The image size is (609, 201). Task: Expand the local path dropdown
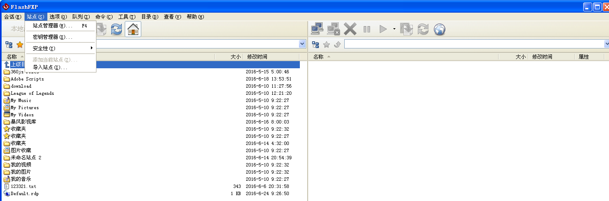tap(302, 44)
